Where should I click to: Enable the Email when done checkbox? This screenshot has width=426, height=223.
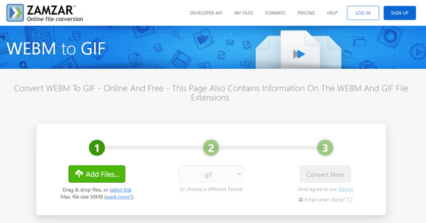pyautogui.click(x=350, y=200)
